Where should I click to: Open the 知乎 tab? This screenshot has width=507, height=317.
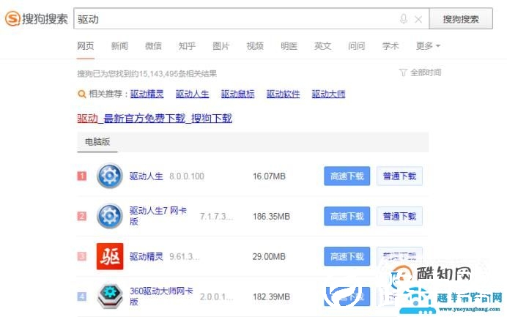click(187, 46)
